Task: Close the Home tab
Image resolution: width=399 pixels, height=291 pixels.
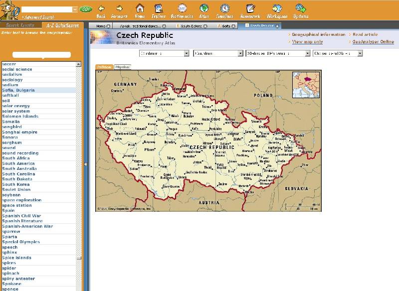Action: pos(108,26)
